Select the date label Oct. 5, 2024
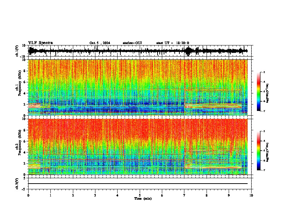 (100, 43)
